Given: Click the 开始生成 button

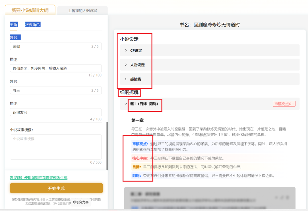Looking at the screenshot, I should [56, 188].
